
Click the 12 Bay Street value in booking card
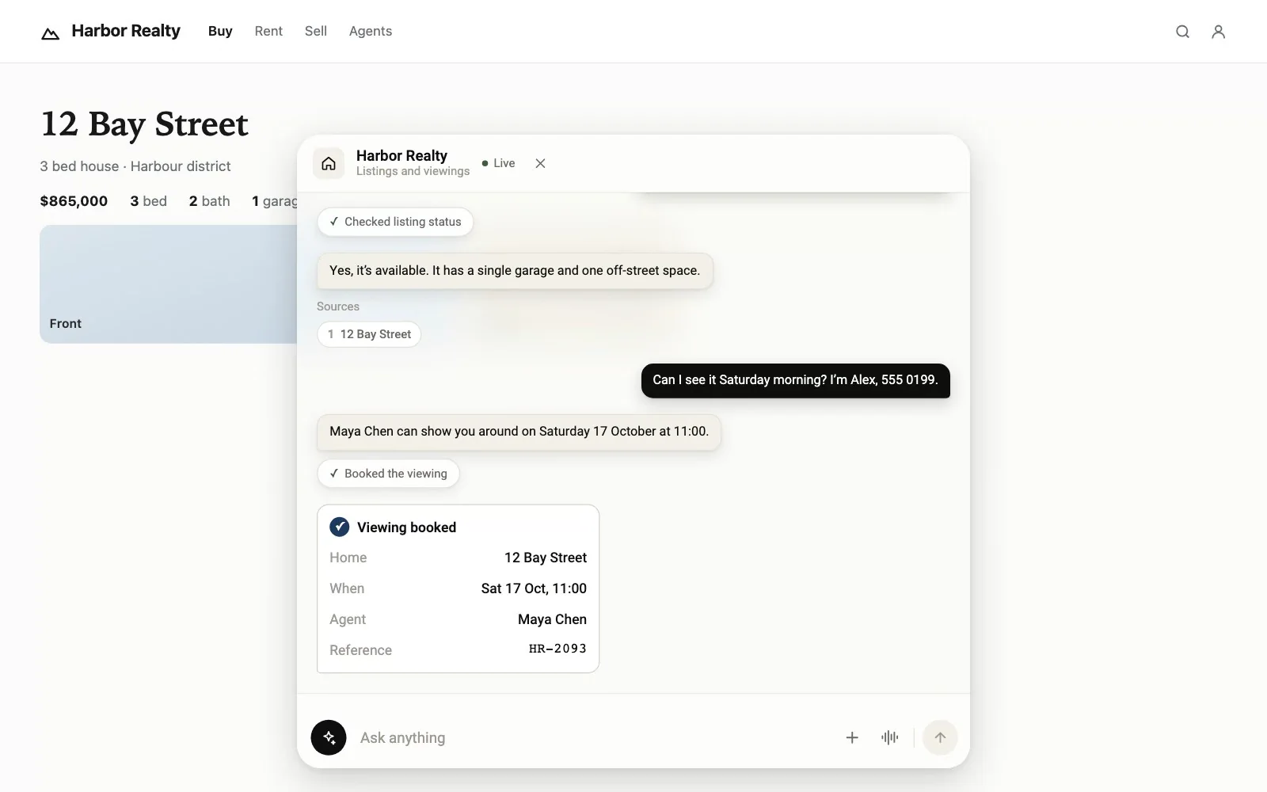[x=546, y=558]
